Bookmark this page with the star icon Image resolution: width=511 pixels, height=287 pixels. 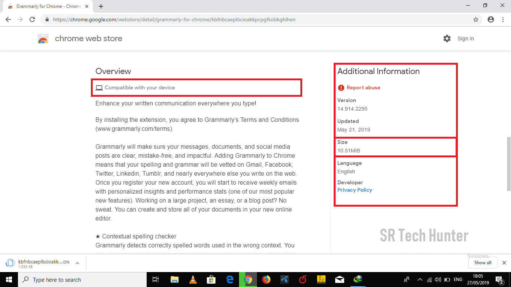point(476,19)
